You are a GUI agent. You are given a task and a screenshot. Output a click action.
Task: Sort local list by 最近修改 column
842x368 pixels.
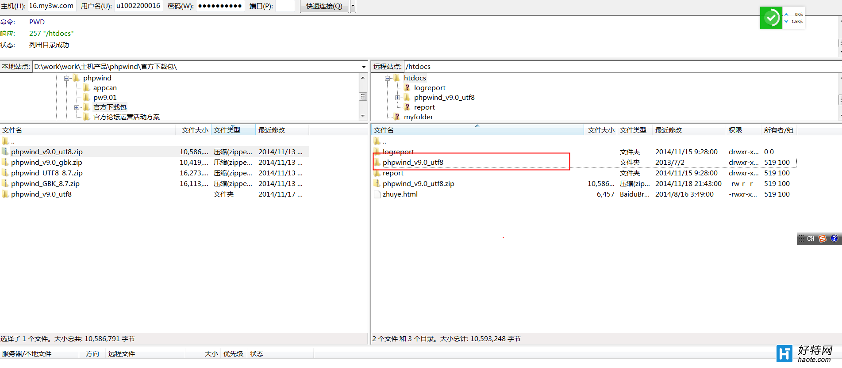click(282, 130)
